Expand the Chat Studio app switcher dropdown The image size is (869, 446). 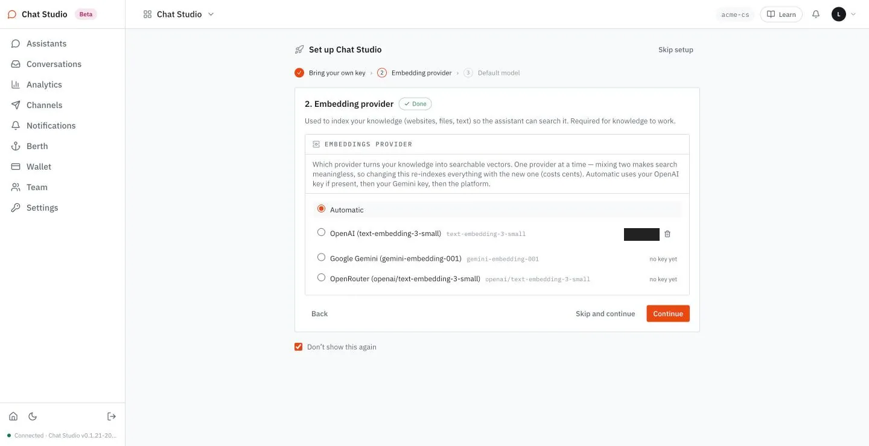(x=179, y=14)
